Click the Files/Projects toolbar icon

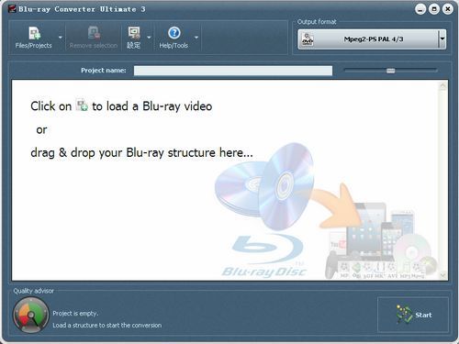pos(34,33)
